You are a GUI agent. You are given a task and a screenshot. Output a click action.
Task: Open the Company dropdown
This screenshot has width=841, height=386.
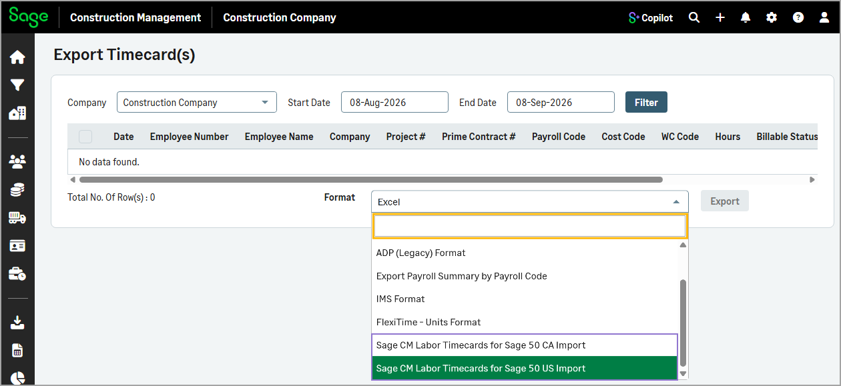(x=196, y=103)
